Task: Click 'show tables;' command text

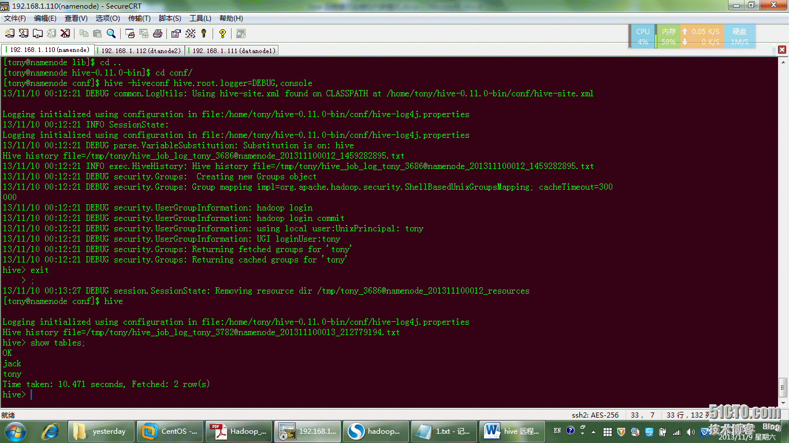Action: point(58,343)
